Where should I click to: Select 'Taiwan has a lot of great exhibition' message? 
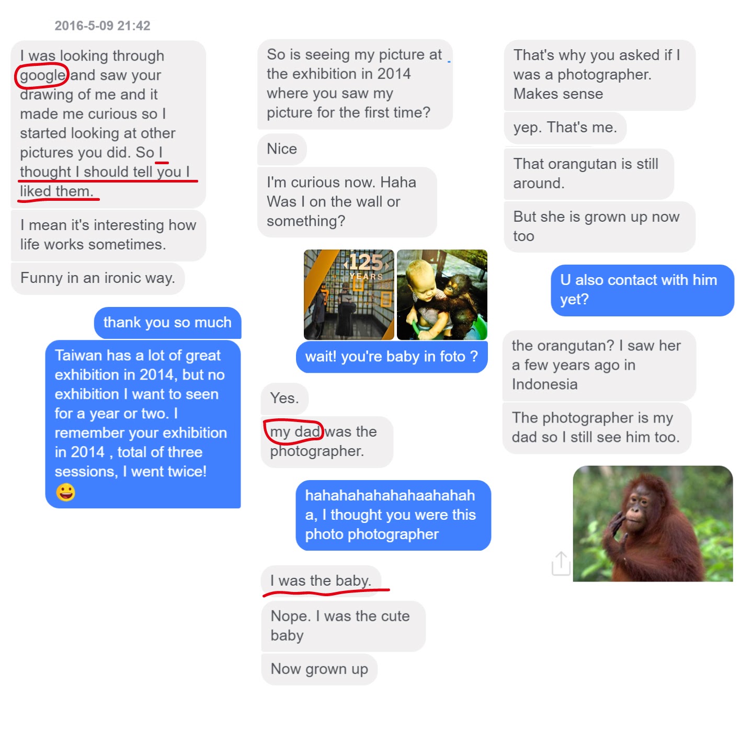coord(143,424)
